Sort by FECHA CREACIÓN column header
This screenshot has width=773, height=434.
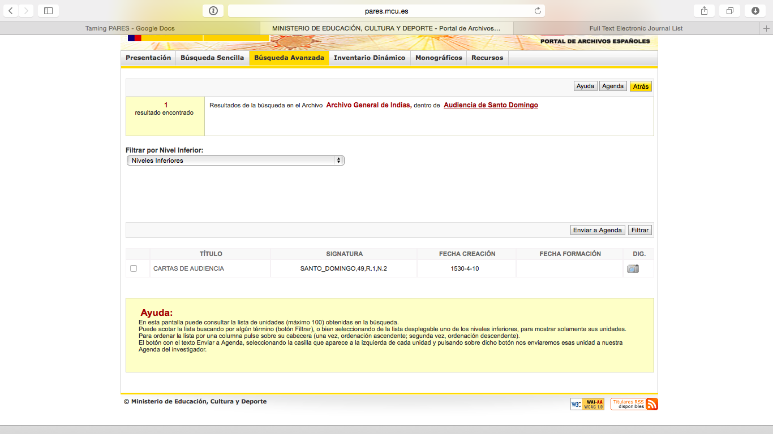467,254
